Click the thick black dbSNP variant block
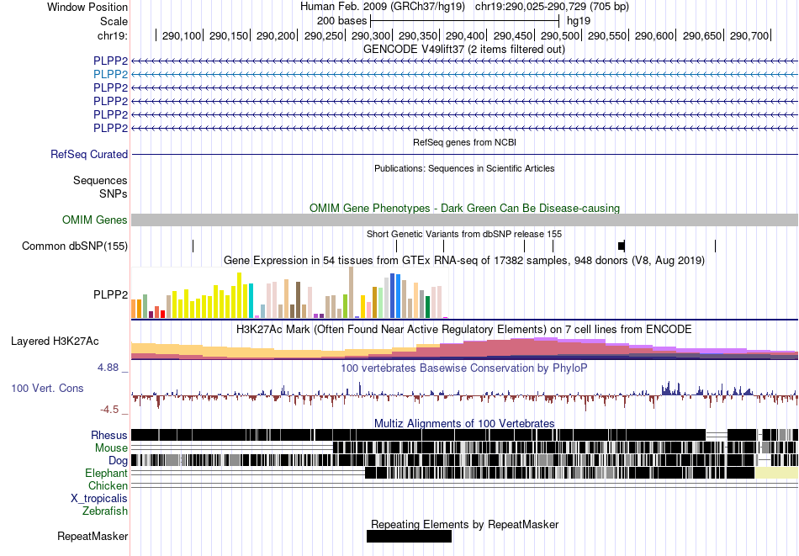799x556 pixels. click(x=622, y=246)
